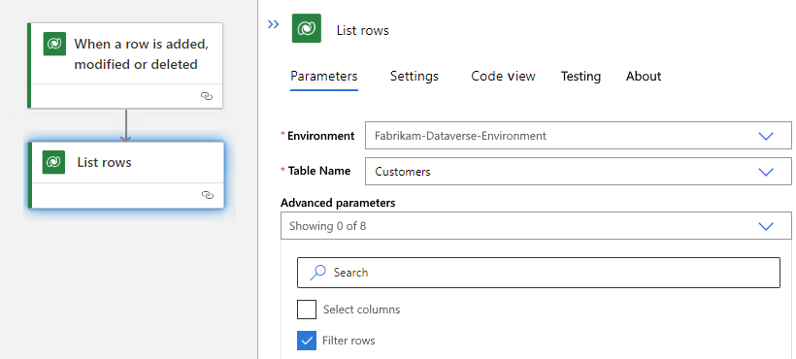This screenshot has height=359, width=796.
Task: Click the connection link icon on List rows card
Action: click(x=207, y=195)
